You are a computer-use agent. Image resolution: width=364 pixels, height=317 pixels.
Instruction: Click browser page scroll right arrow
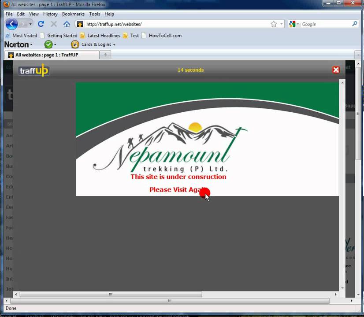352,301
